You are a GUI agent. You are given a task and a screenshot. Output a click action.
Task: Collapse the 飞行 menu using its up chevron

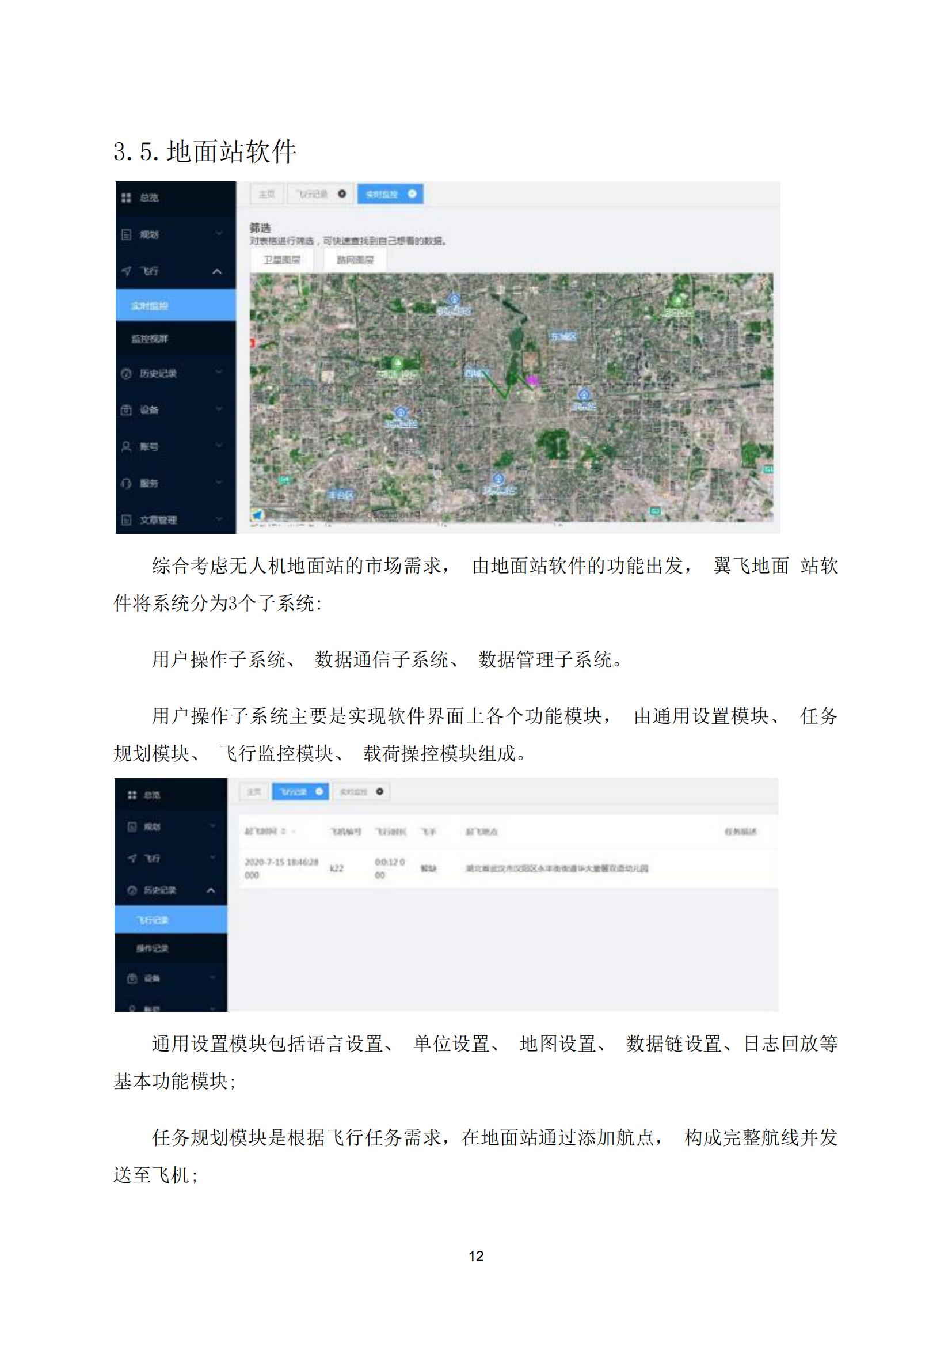click(x=217, y=271)
